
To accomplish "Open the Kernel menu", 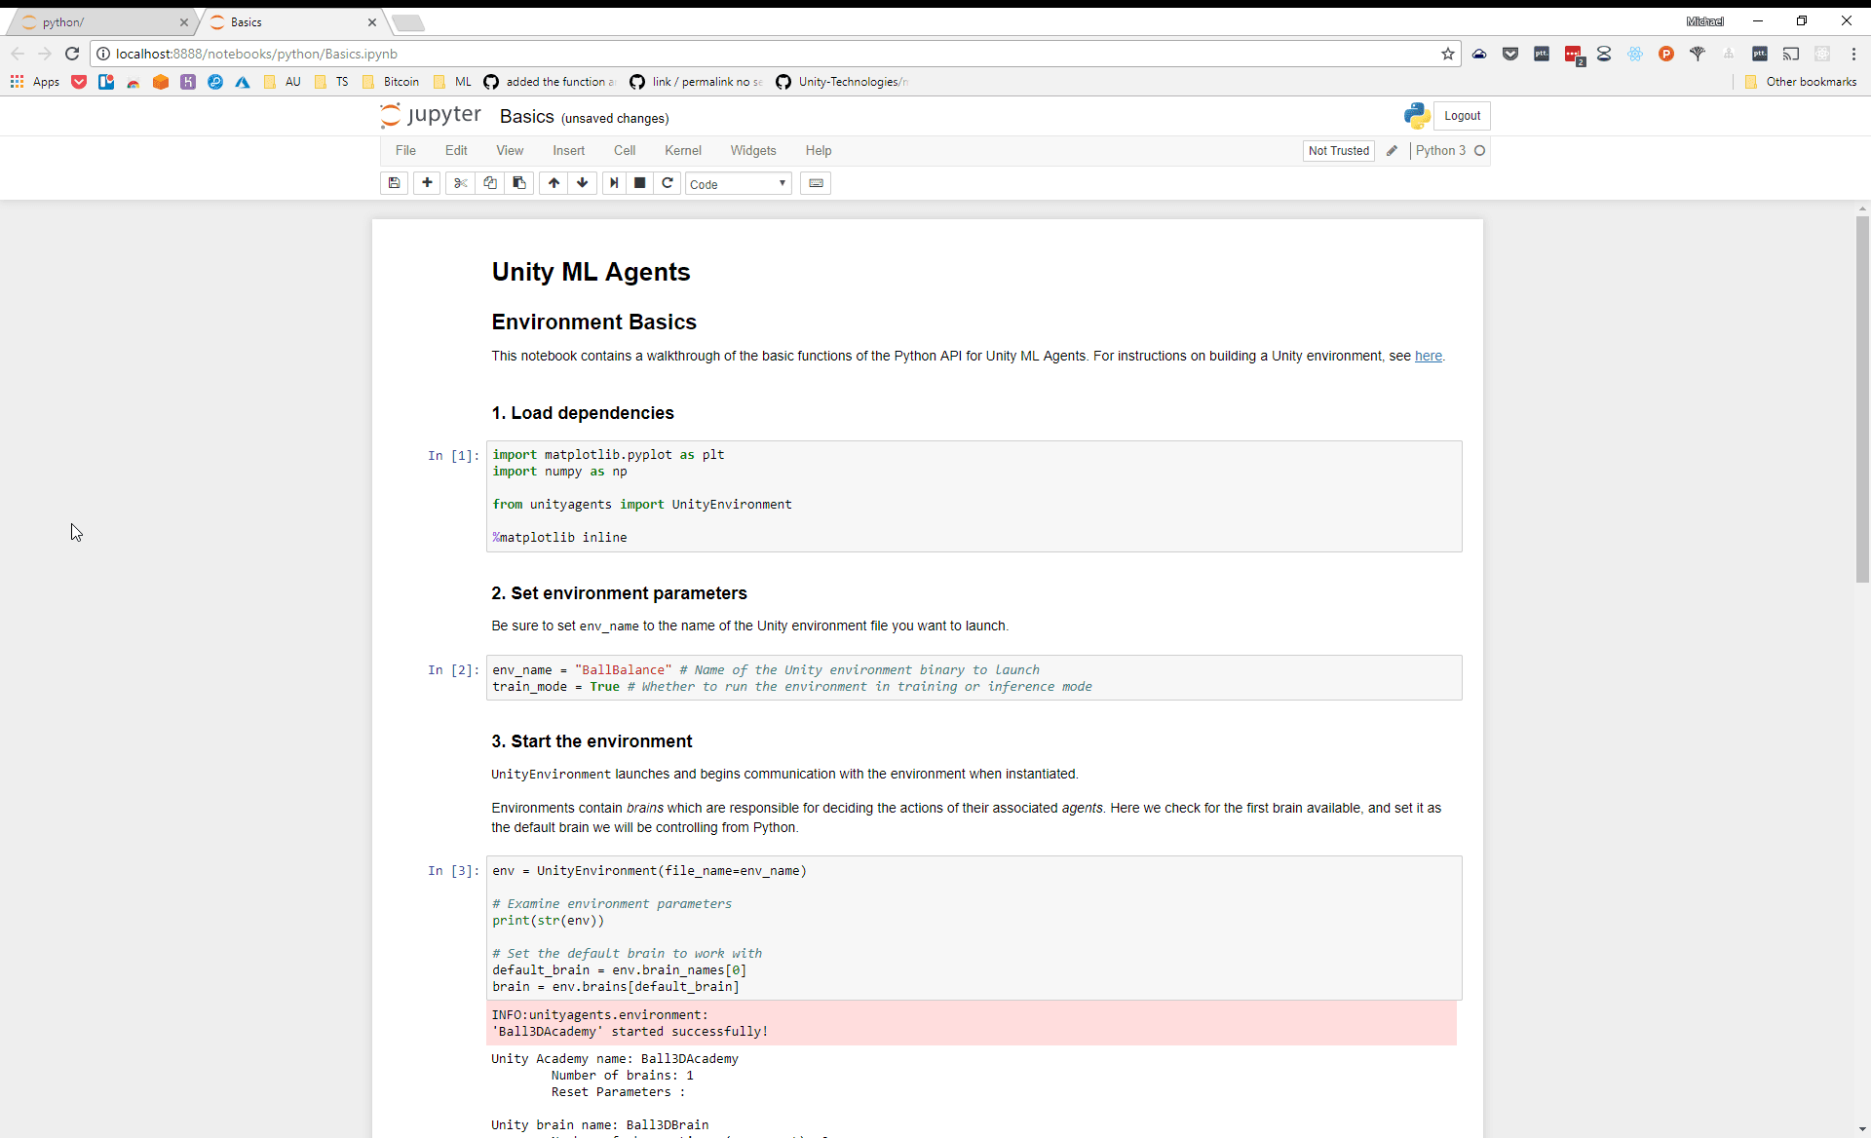I will point(682,151).
